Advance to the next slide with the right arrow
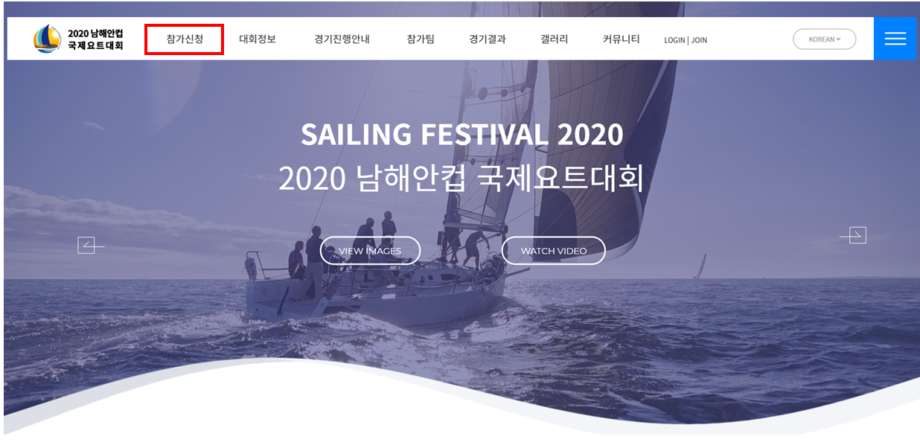The width and height of the screenshot is (920, 448). [x=853, y=235]
